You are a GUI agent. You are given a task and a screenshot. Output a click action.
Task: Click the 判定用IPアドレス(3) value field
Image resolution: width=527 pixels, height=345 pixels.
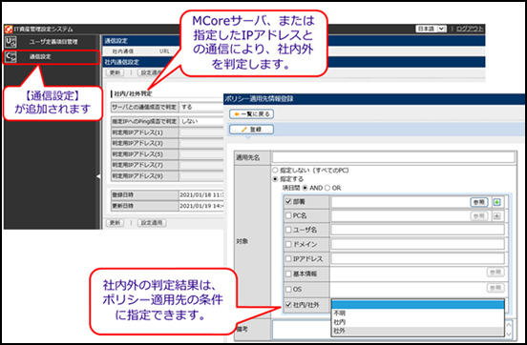(201, 143)
